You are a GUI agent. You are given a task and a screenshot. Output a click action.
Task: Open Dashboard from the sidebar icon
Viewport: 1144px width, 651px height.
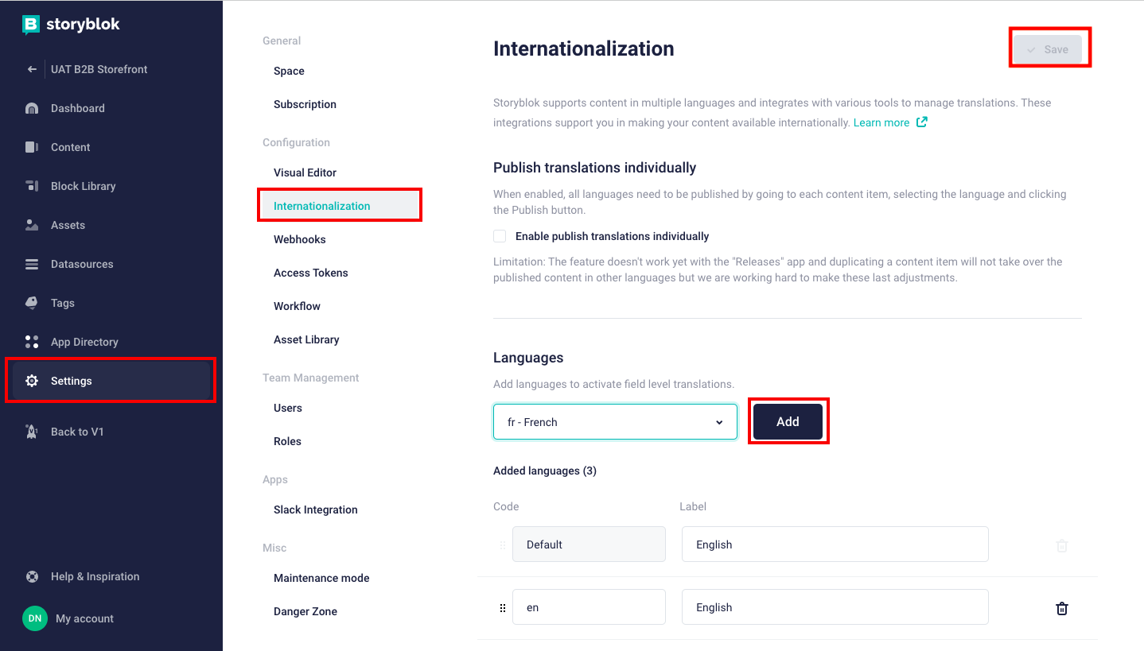point(32,108)
